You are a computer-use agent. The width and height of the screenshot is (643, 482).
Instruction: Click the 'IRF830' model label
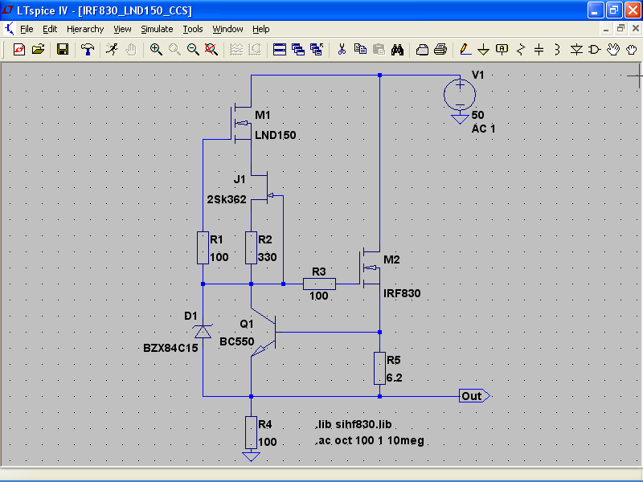402,293
